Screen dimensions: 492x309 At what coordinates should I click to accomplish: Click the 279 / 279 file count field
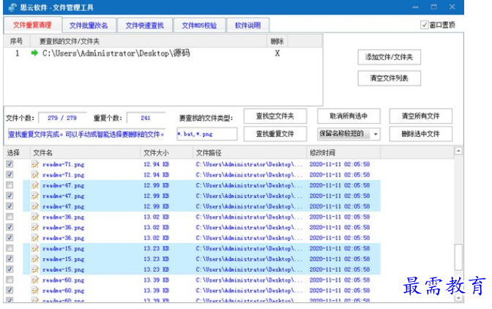[x=62, y=118]
